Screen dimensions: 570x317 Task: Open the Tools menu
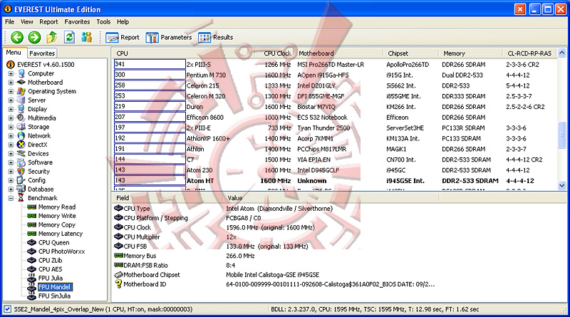(103, 22)
